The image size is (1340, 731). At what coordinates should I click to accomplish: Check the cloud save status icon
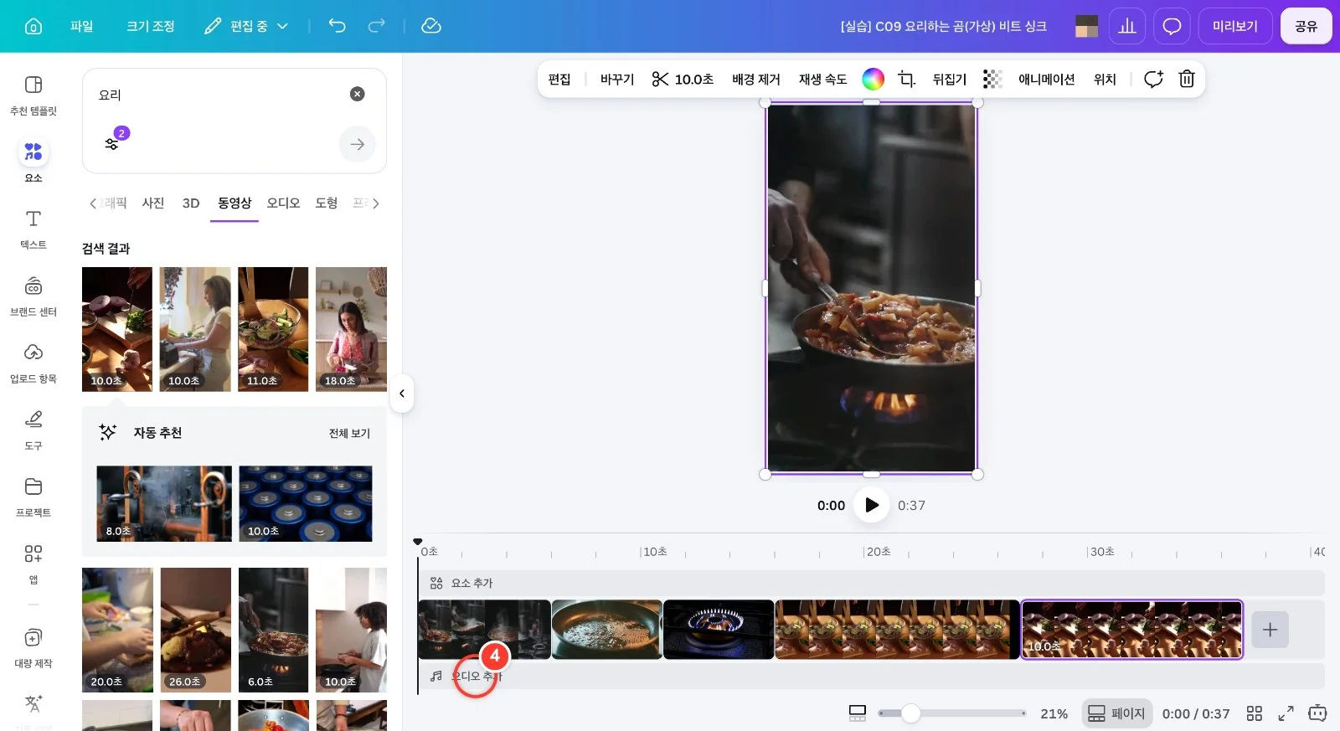click(x=431, y=26)
